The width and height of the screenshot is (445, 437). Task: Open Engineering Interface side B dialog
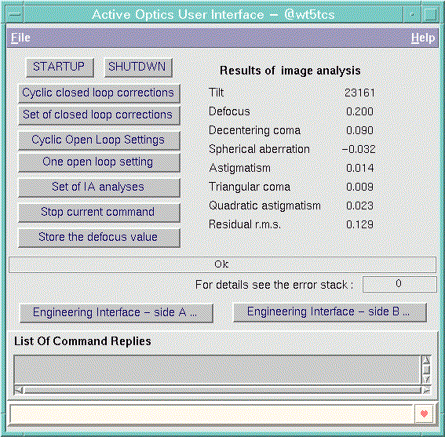[330, 312]
